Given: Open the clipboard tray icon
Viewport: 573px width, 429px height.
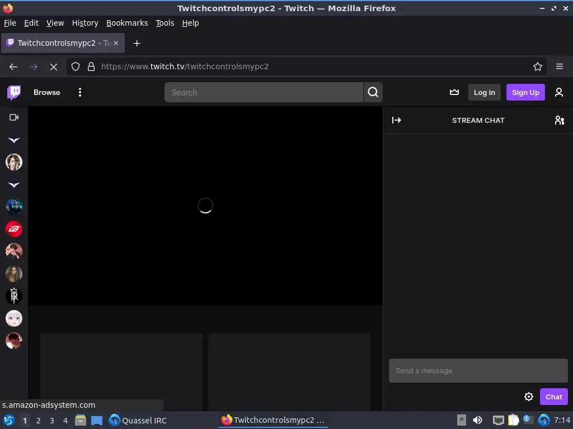Looking at the screenshot, I should [x=514, y=420].
